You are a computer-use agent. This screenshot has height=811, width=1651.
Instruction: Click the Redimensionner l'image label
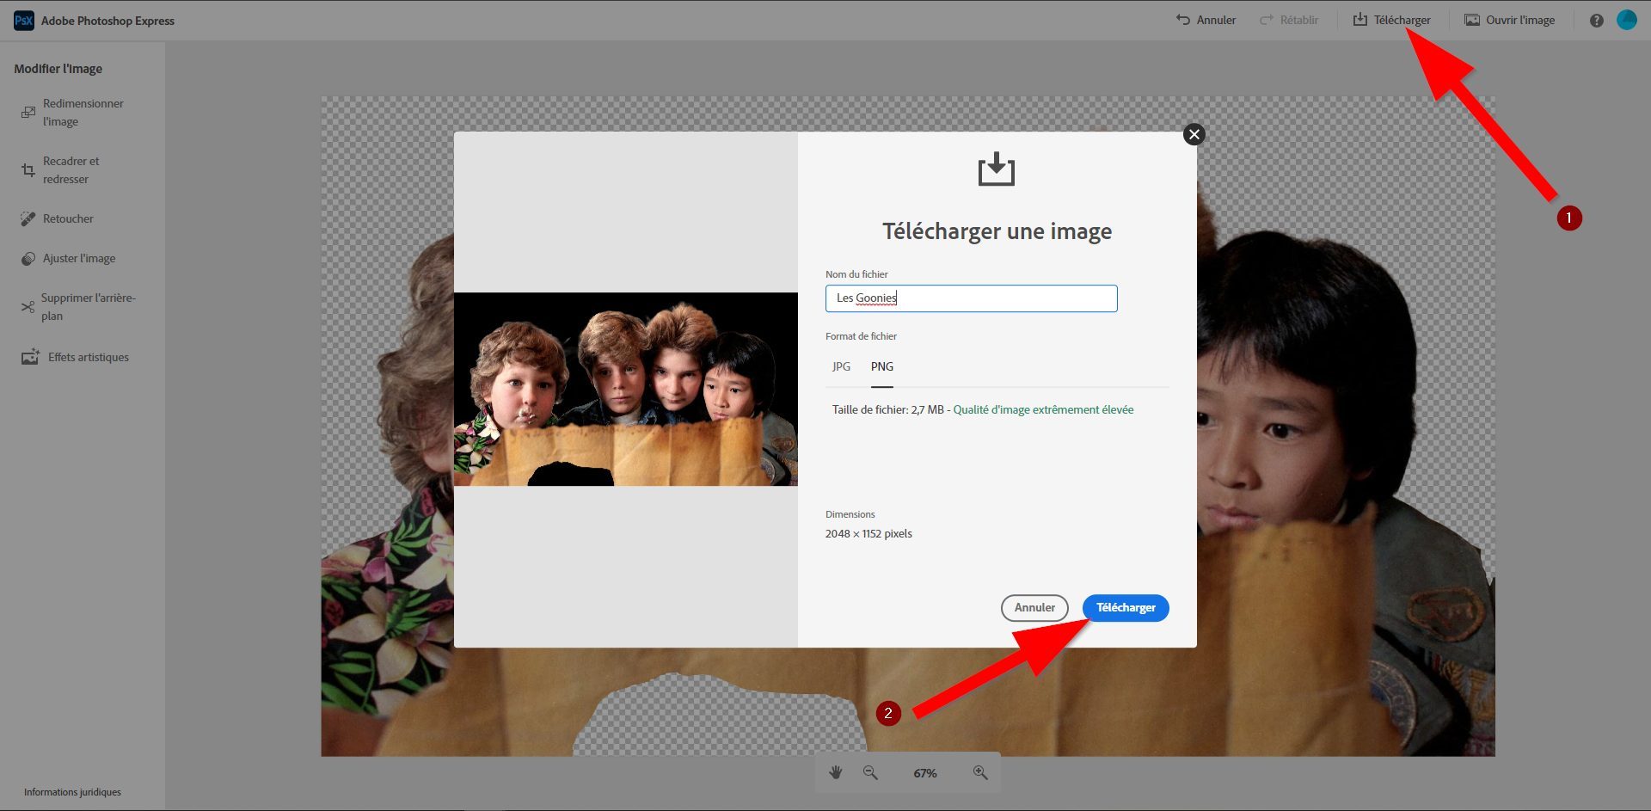click(83, 113)
